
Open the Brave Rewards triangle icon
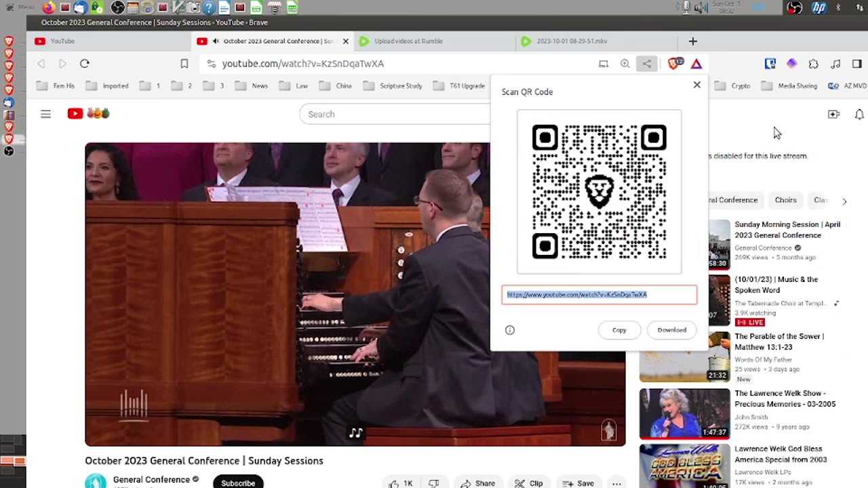(x=696, y=64)
